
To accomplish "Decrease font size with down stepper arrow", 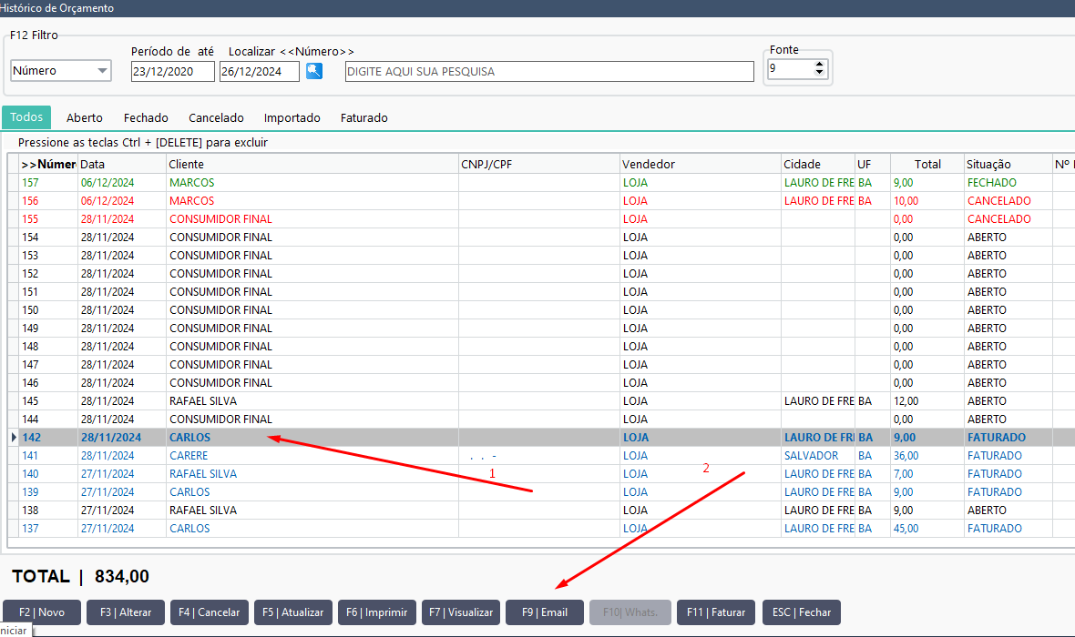I will (819, 73).
